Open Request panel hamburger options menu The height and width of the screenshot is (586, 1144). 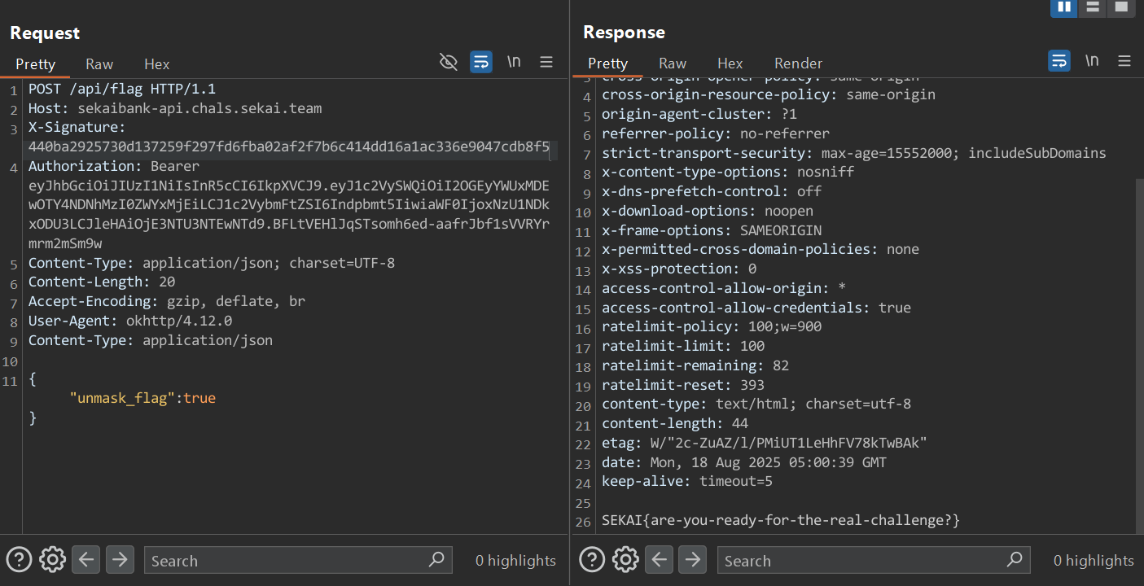(x=546, y=62)
